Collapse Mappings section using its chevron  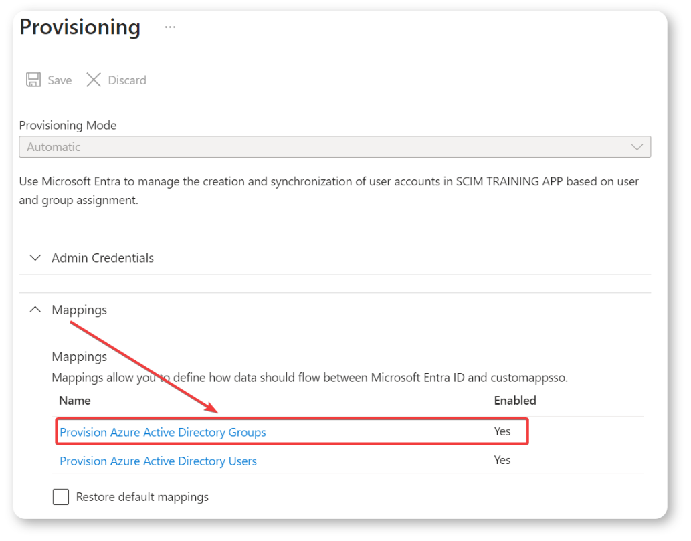[x=35, y=310]
